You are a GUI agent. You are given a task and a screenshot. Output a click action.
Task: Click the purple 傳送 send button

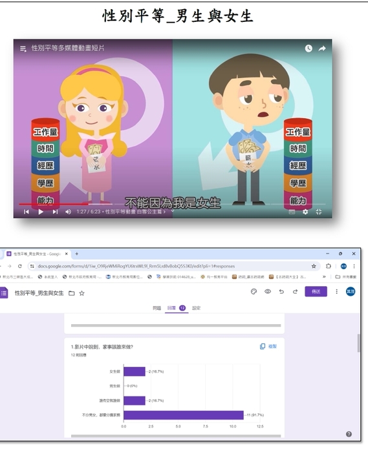click(x=316, y=291)
